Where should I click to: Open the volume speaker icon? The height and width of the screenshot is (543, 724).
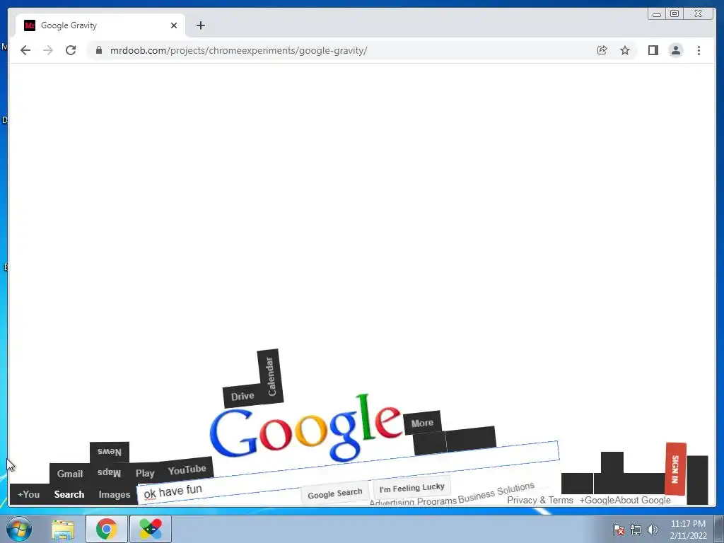click(653, 530)
